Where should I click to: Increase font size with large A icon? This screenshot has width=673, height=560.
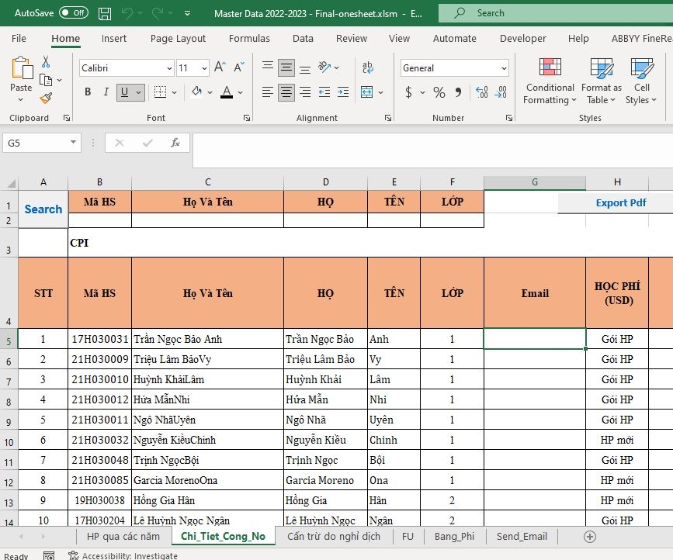pos(220,67)
